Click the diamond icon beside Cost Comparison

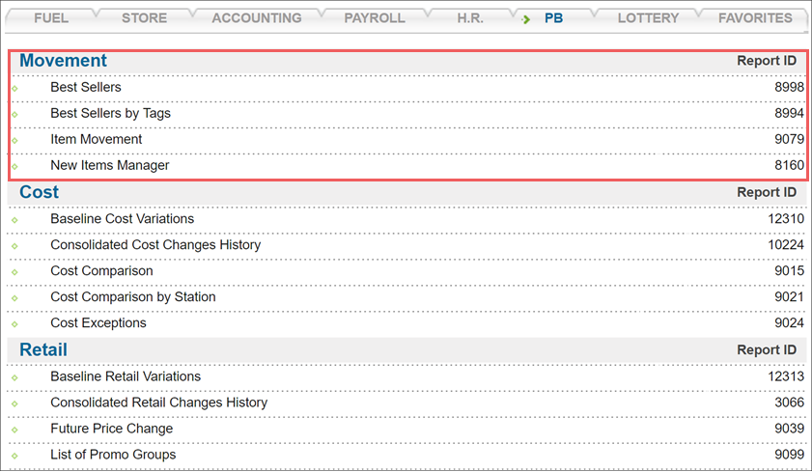14,272
